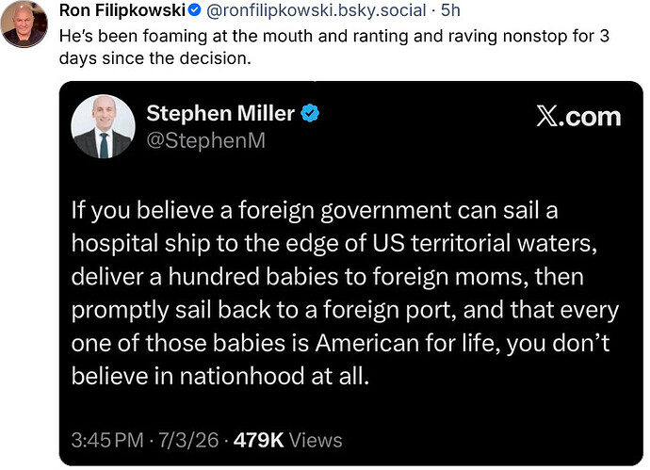
Task: Open the embedded tweet screenshot image
Action: 351,273
